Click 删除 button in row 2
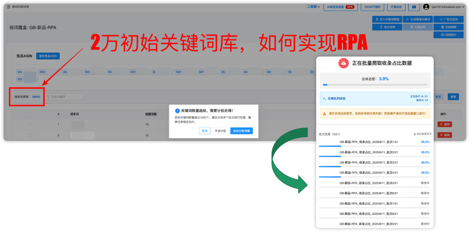470x232 pixels. [x=444, y=135]
